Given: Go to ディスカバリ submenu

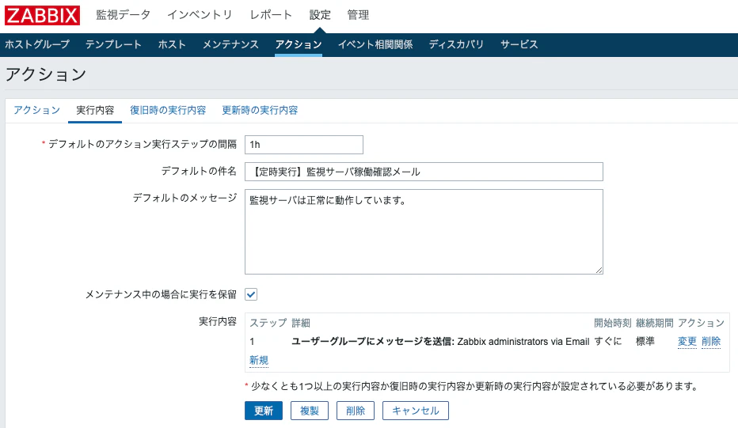Looking at the screenshot, I should [456, 44].
